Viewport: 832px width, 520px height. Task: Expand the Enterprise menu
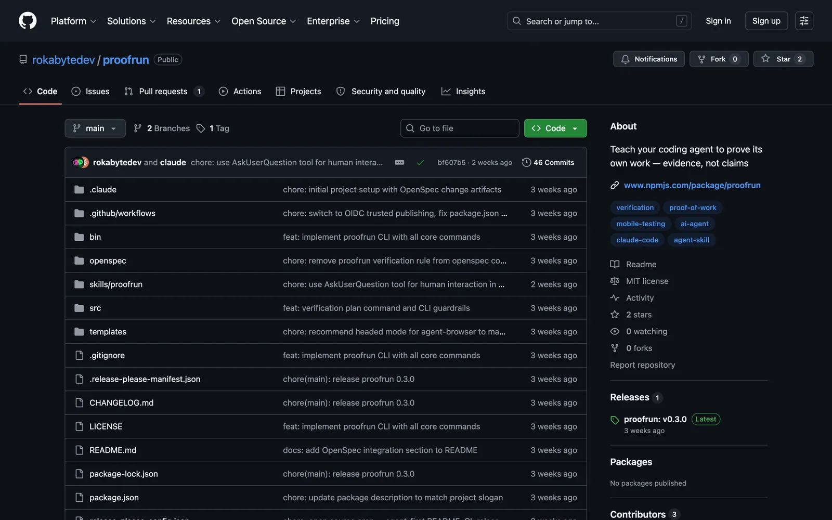point(333,21)
